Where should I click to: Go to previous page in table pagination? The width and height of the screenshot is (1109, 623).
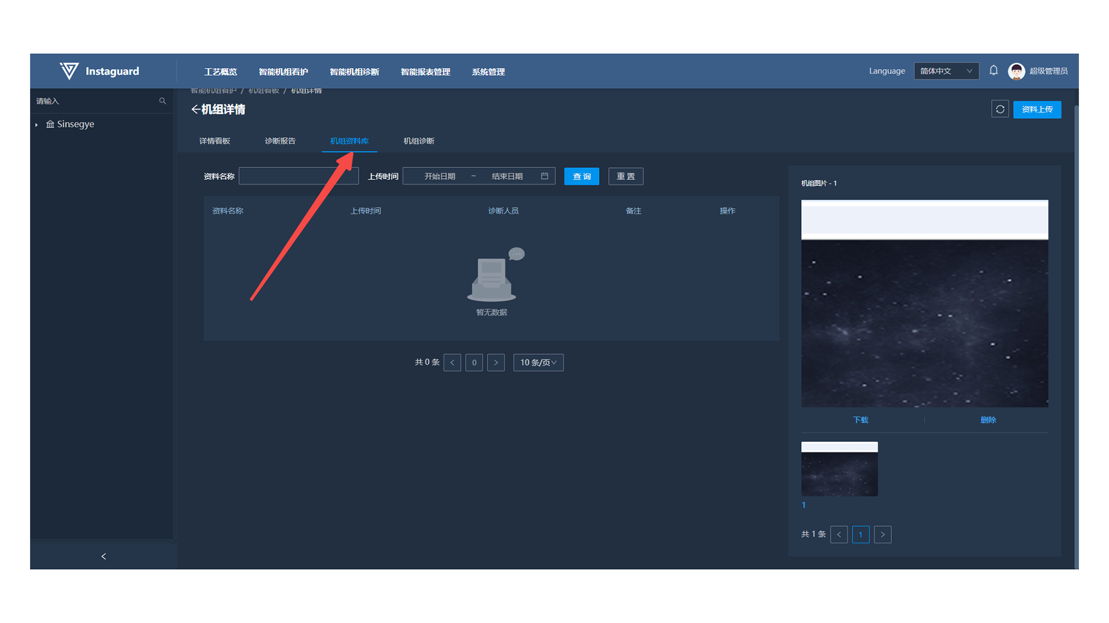[452, 362]
